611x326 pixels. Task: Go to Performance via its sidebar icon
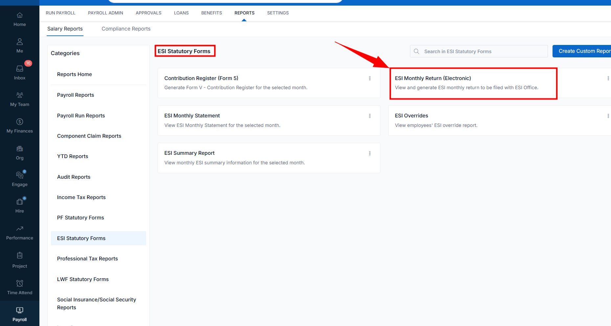pyautogui.click(x=19, y=232)
